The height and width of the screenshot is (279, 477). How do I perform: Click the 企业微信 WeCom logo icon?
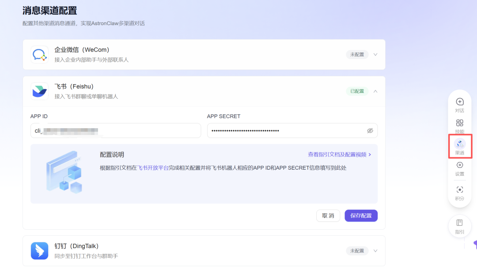coord(39,54)
